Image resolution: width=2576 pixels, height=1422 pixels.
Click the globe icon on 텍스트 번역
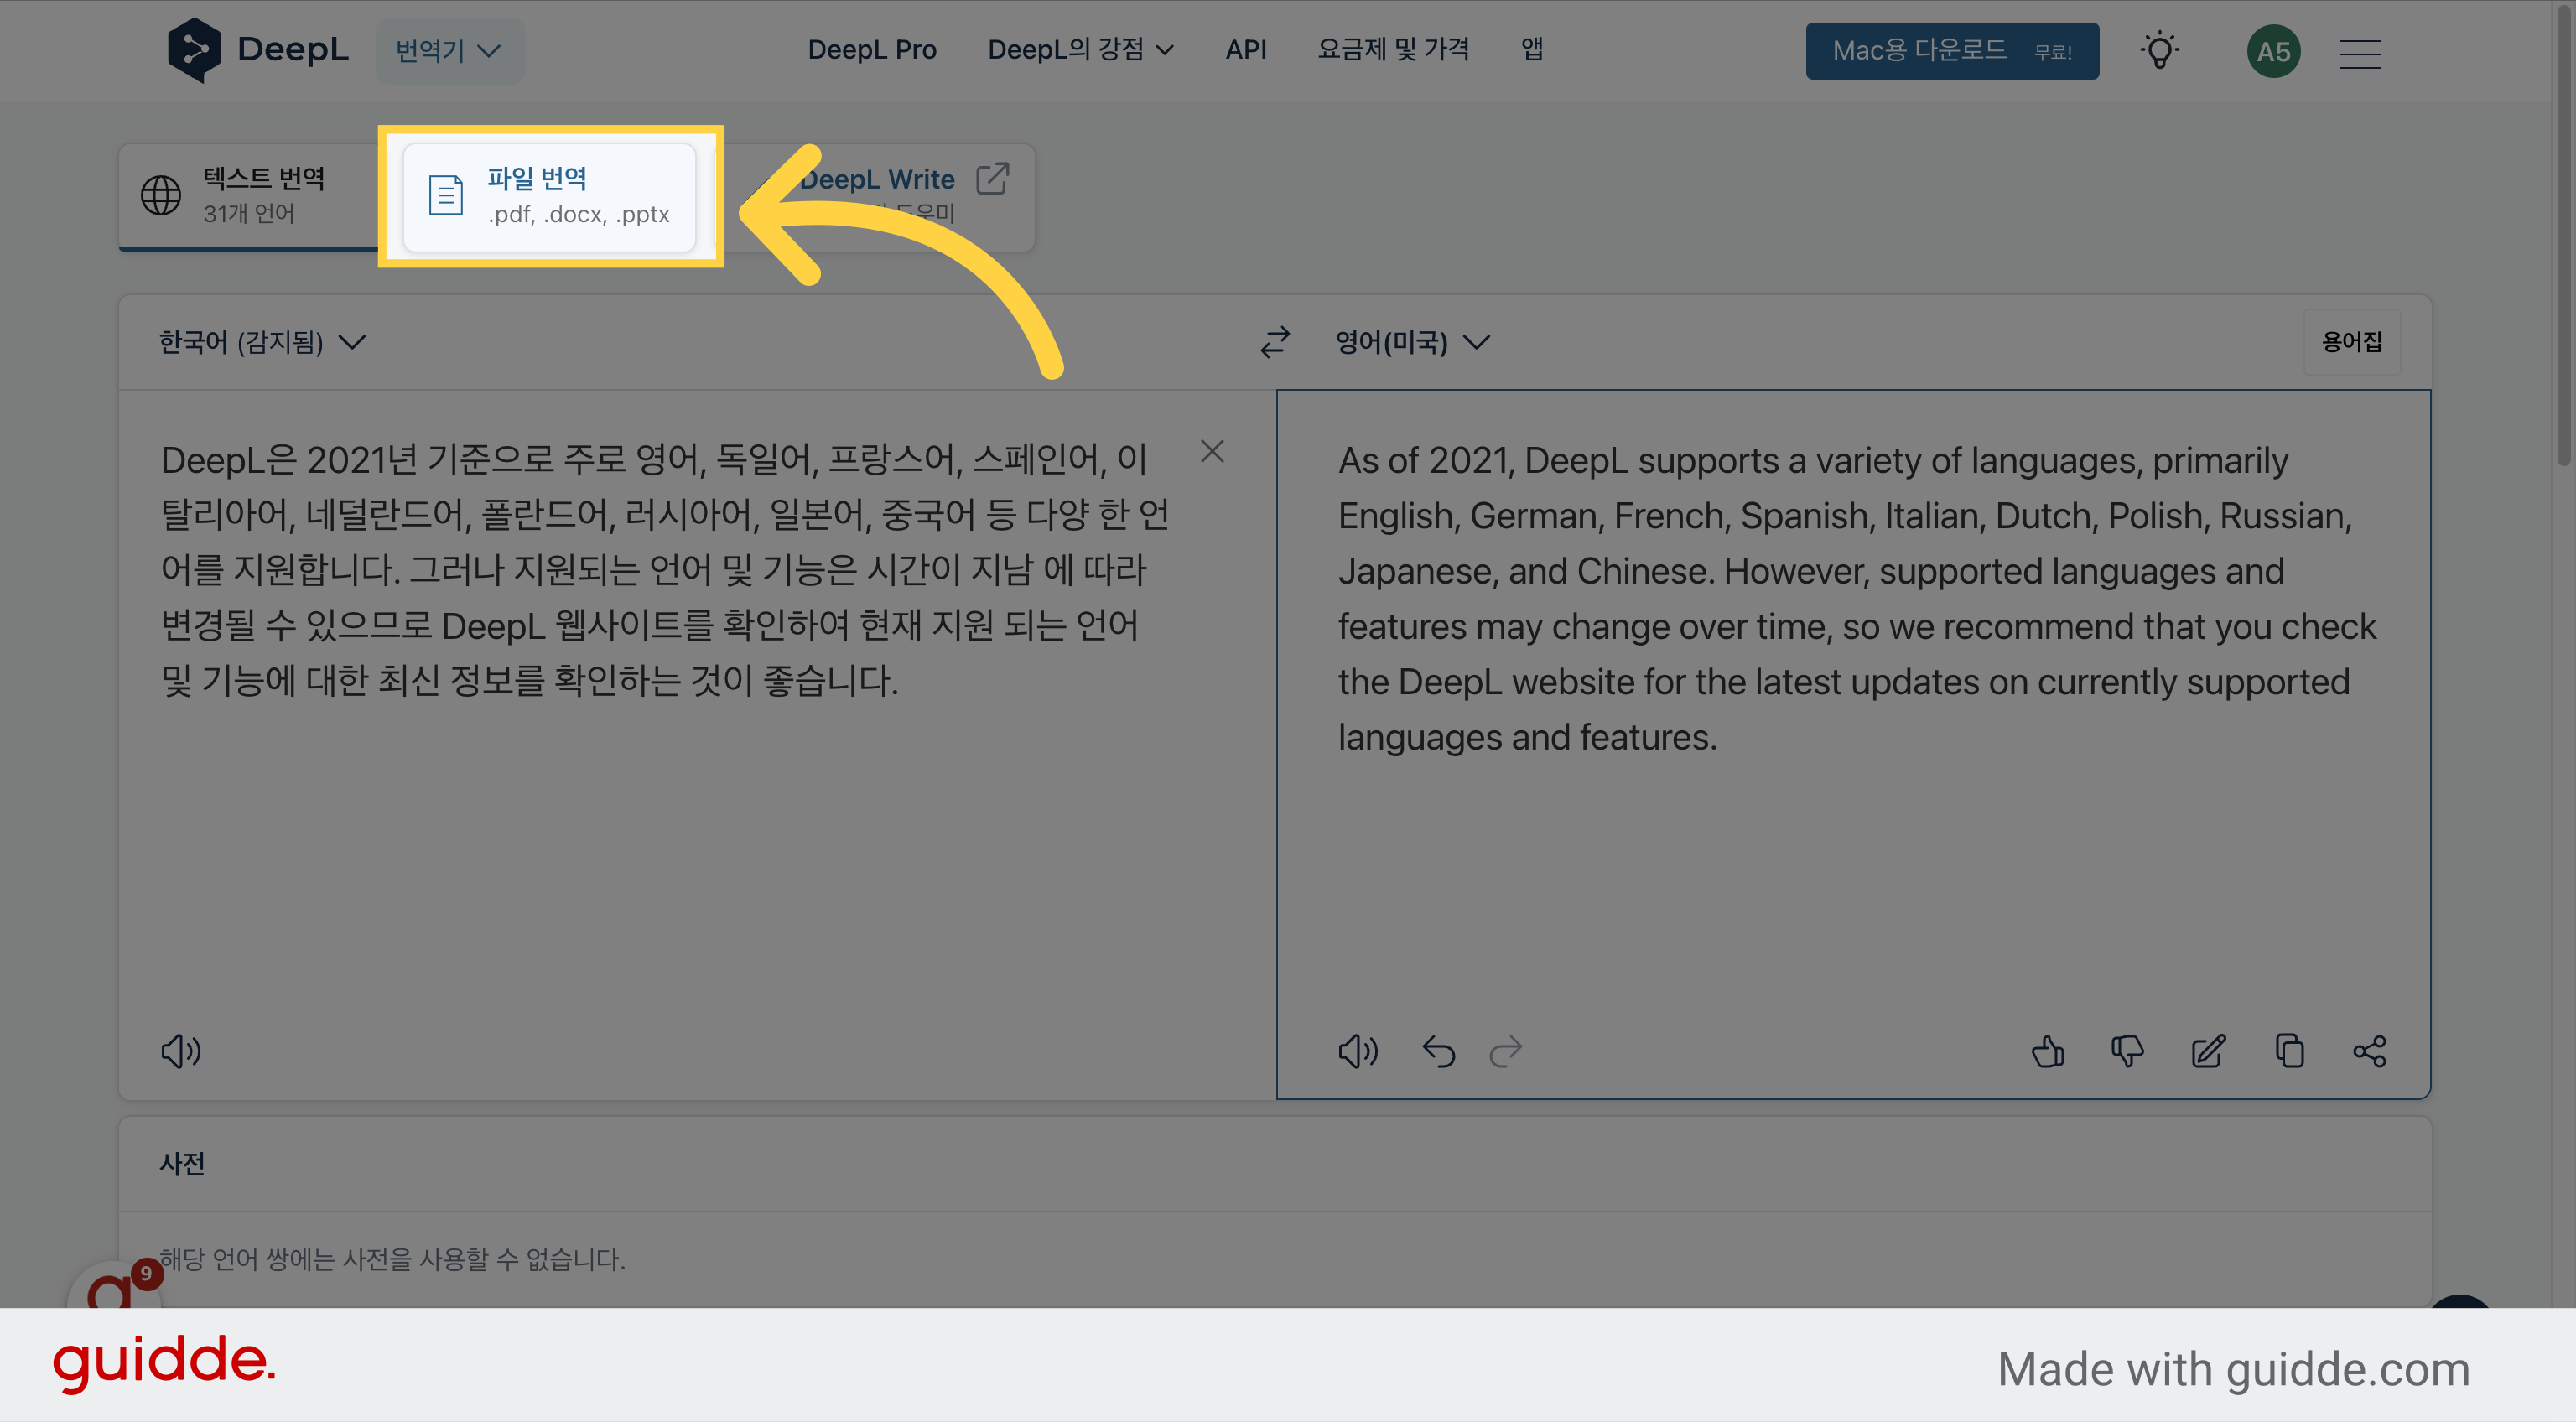pyautogui.click(x=160, y=195)
